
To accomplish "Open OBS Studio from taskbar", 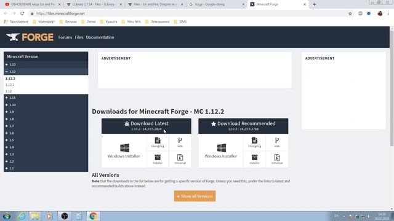I will click(x=65, y=216).
